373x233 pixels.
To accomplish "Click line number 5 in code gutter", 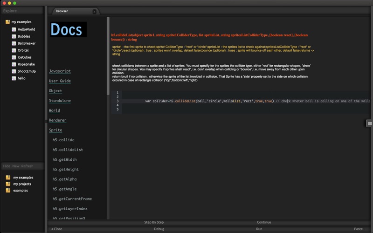I will (117, 109).
